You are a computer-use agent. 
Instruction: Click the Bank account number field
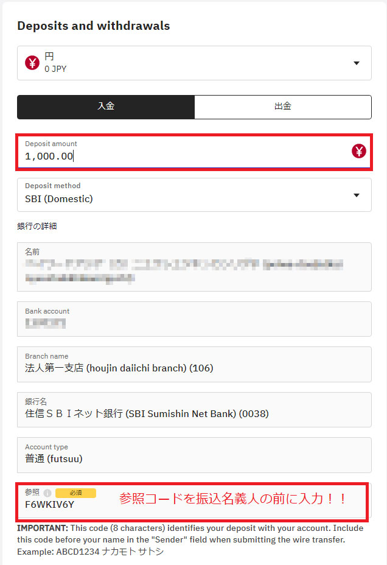194,319
